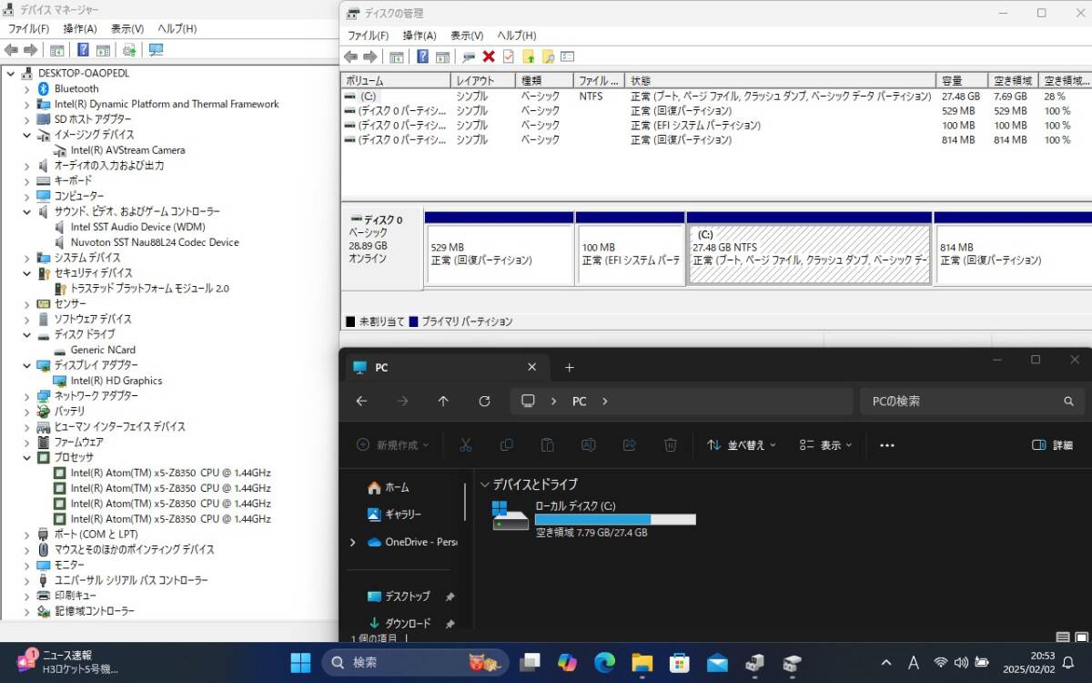Click red X delete icon in Disk Management

click(x=489, y=56)
